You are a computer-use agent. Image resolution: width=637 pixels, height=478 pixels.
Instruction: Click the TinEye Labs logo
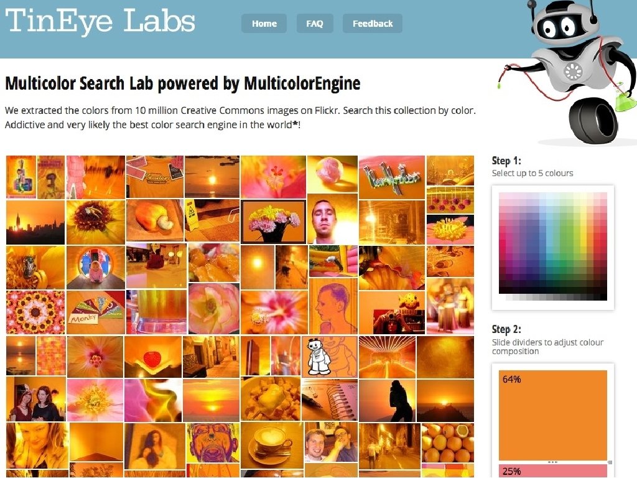100,21
